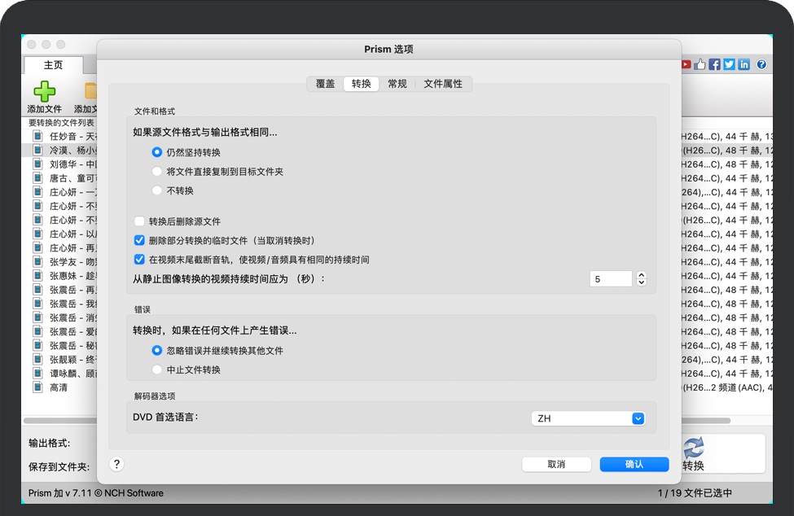Screen dimensions: 794x516
Task: Open the Twitter share icon
Action: (x=729, y=64)
